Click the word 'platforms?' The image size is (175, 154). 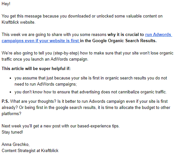11,114
